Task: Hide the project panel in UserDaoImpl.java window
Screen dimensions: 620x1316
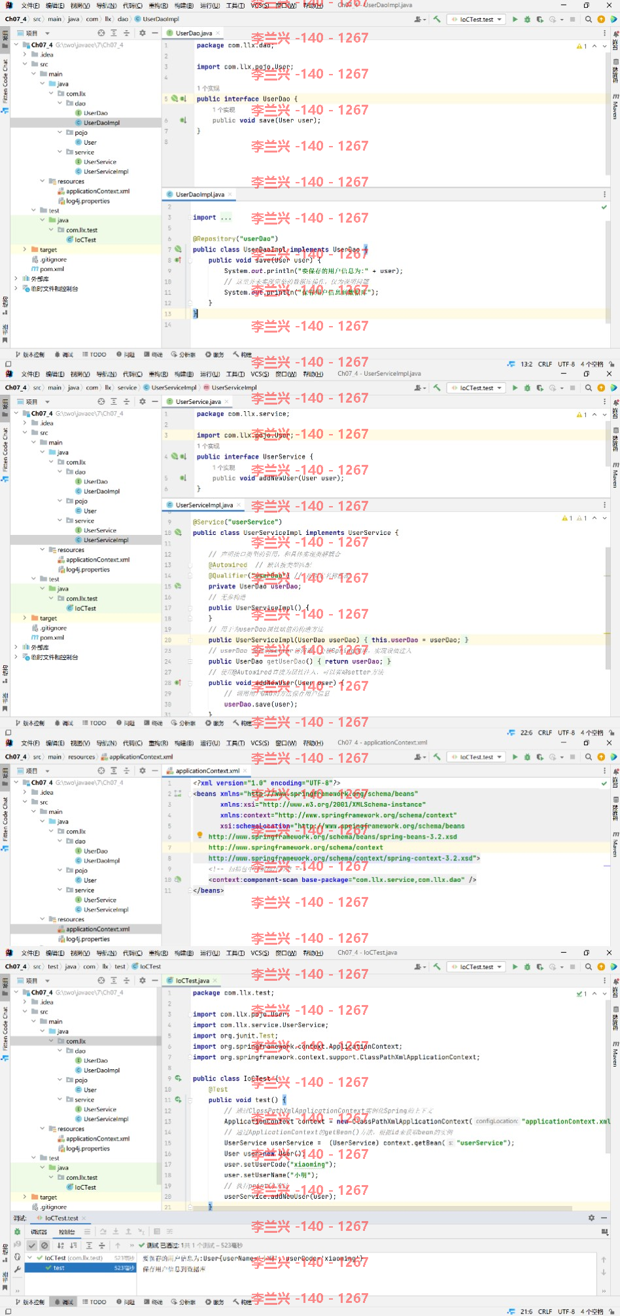Action: click(155, 33)
